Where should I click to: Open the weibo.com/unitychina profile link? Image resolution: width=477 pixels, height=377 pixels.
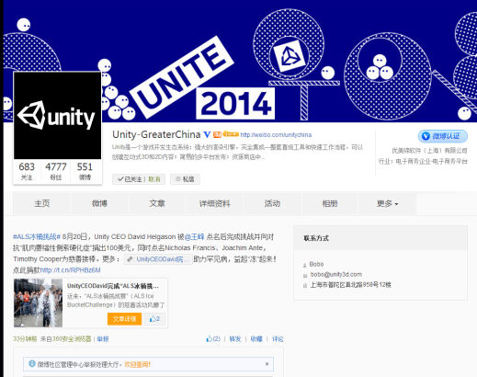(276, 135)
